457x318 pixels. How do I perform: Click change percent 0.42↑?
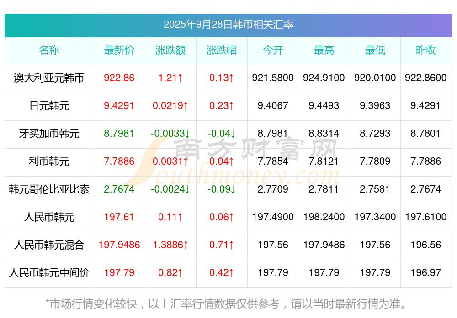pos(222,273)
